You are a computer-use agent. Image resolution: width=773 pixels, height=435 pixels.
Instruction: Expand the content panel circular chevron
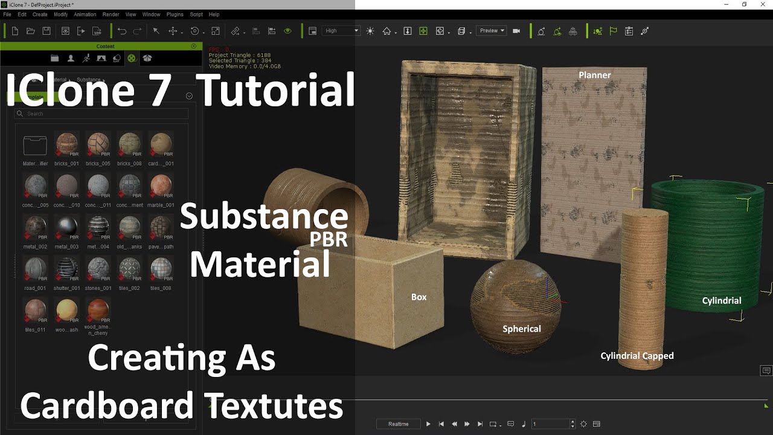(x=189, y=96)
